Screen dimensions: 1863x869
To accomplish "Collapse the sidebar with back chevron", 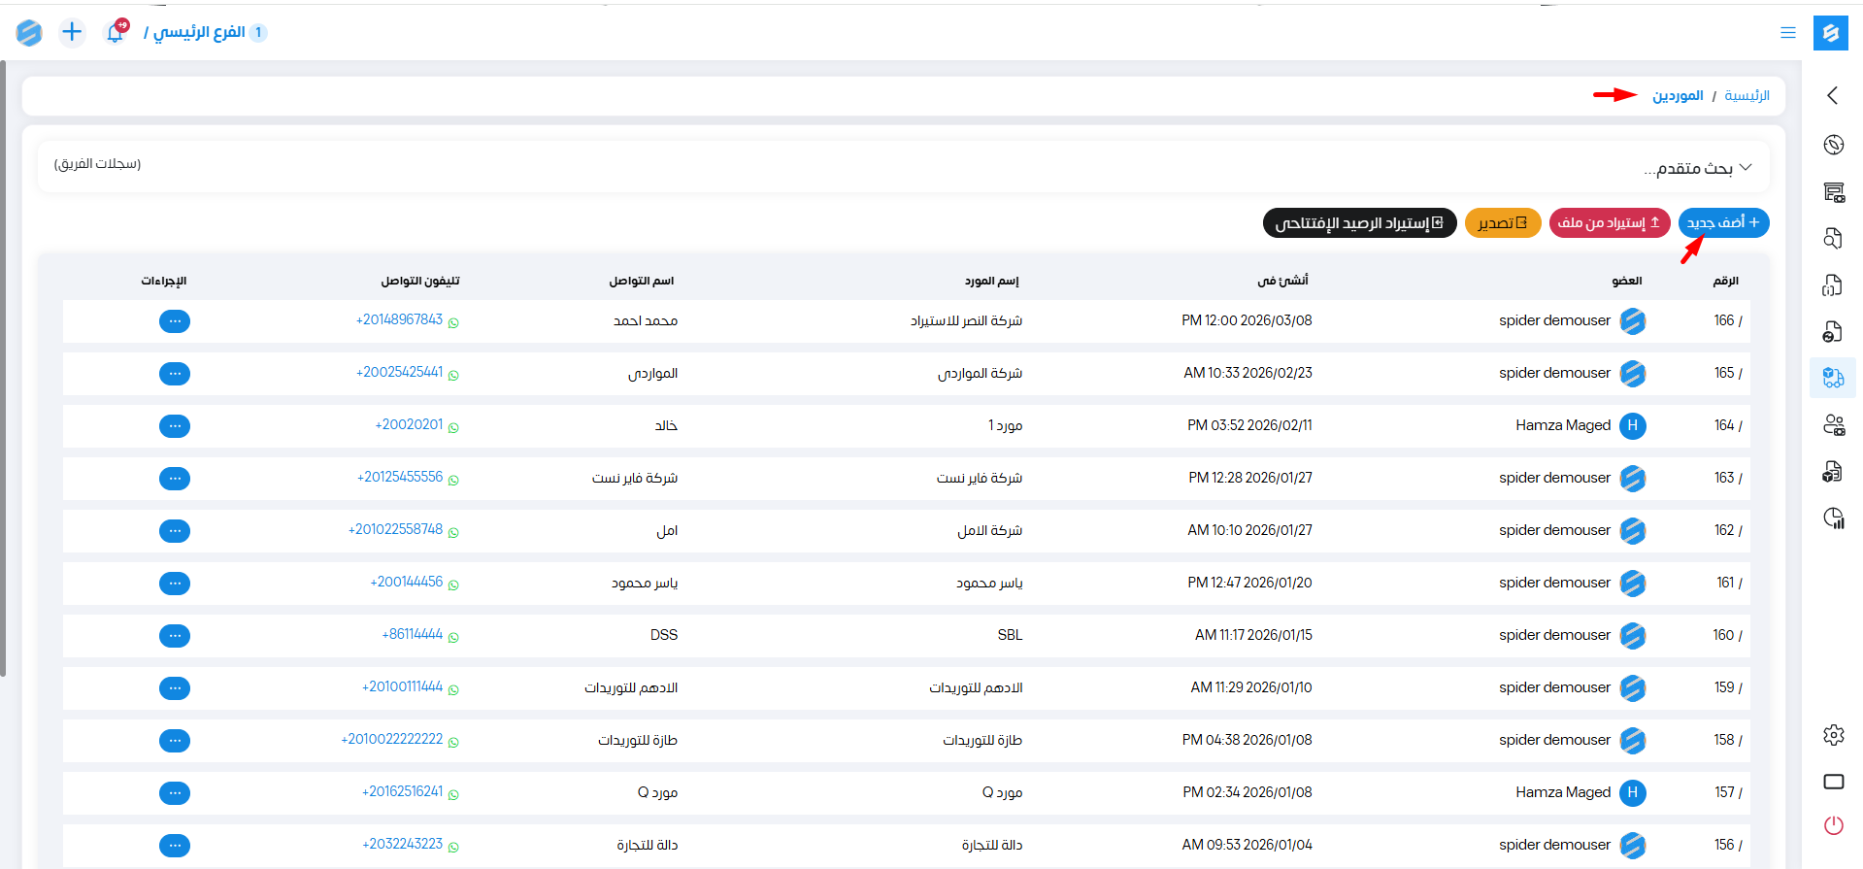I will [x=1832, y=95].
